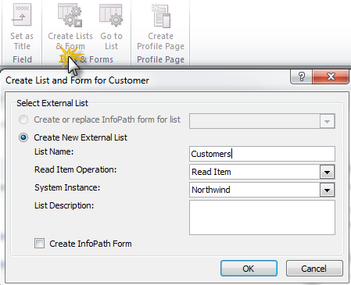
Task: Enable the Create InfoPath Form checkbox
Action: coord(39,244)
